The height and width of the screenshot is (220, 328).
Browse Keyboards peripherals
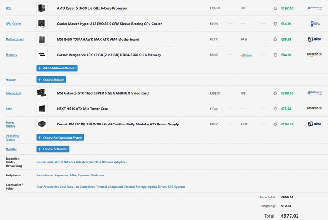[x=61, y=175]
